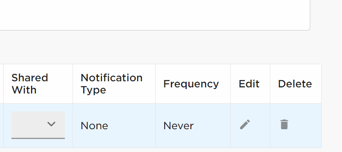Click inside the large white text box
Viewport: 342px width, 152px height.
[x=155, y=15]
